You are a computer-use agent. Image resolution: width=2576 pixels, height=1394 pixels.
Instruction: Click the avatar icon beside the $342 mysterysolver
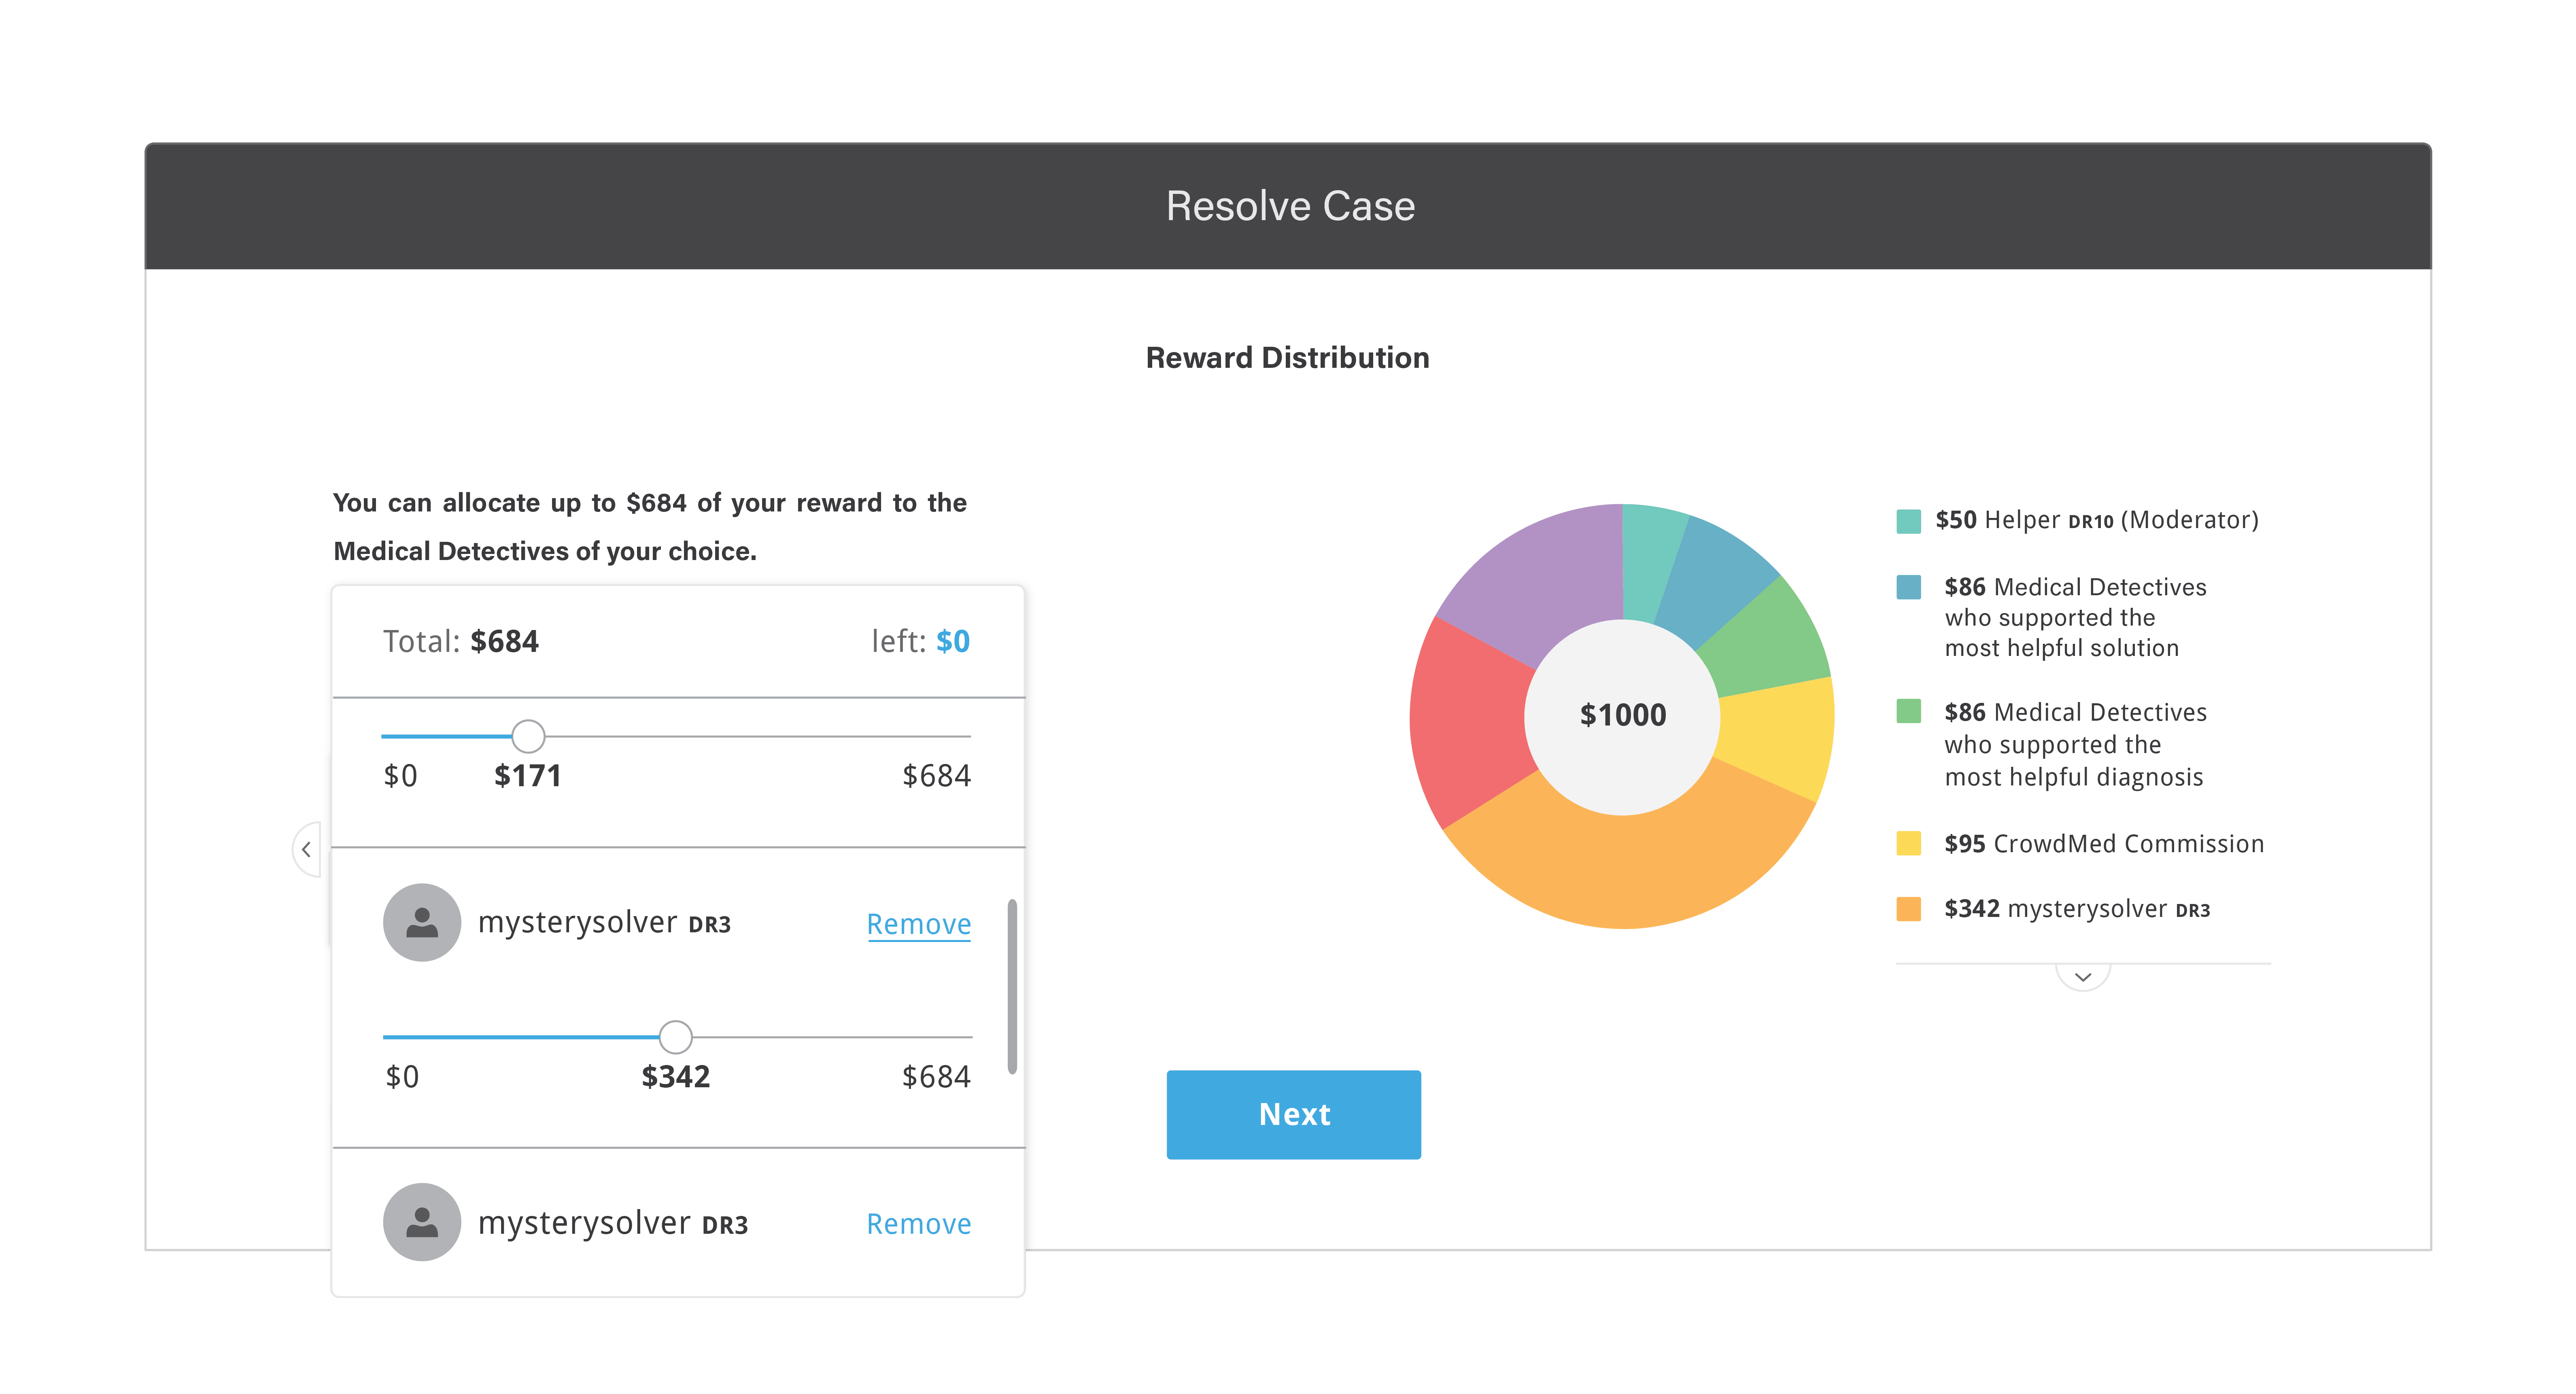(422, 922)
